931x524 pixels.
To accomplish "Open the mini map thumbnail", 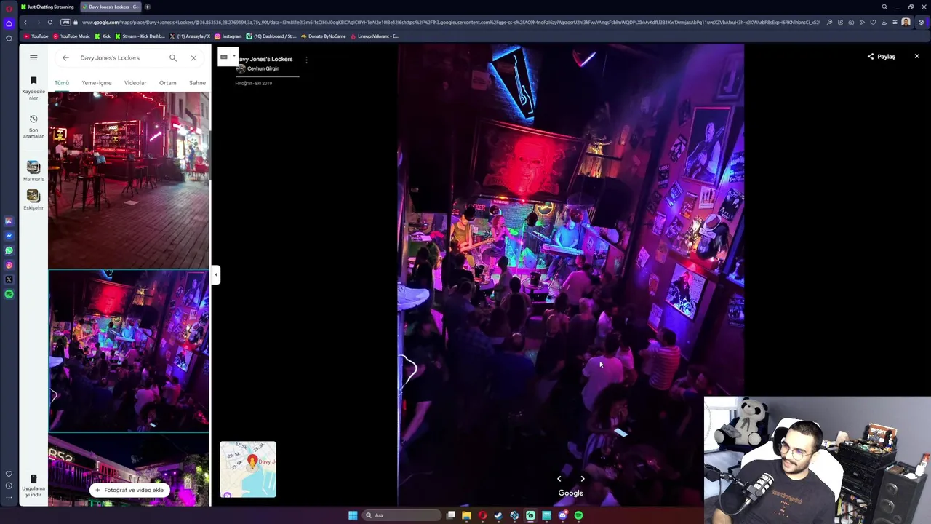I will 248,469.
